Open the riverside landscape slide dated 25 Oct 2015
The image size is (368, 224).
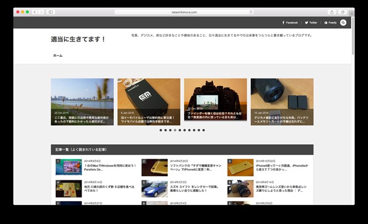[x=82, y=102]
